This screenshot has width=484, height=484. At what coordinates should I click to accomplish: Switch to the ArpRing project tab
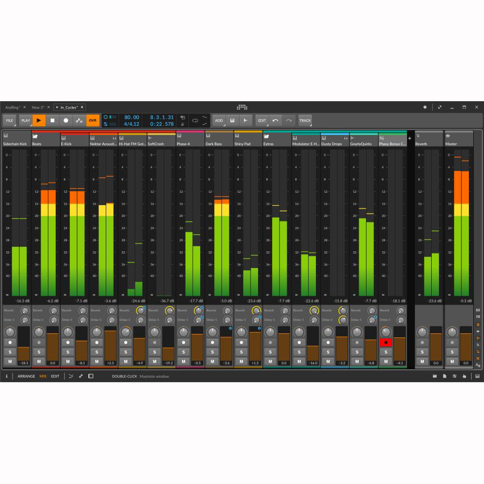[x=13, y=107]
